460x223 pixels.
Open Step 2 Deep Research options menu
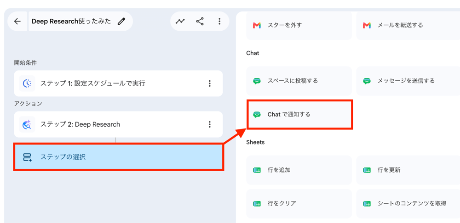click(x=209, y=124)
